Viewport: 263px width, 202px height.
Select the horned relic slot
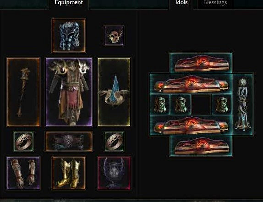pyautogui.click(x=114, y=173)
